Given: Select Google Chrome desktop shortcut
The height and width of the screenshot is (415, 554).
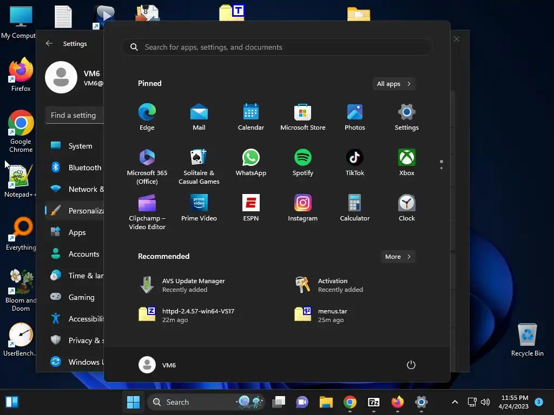Looking at the screenshot, I should [21, 131].
